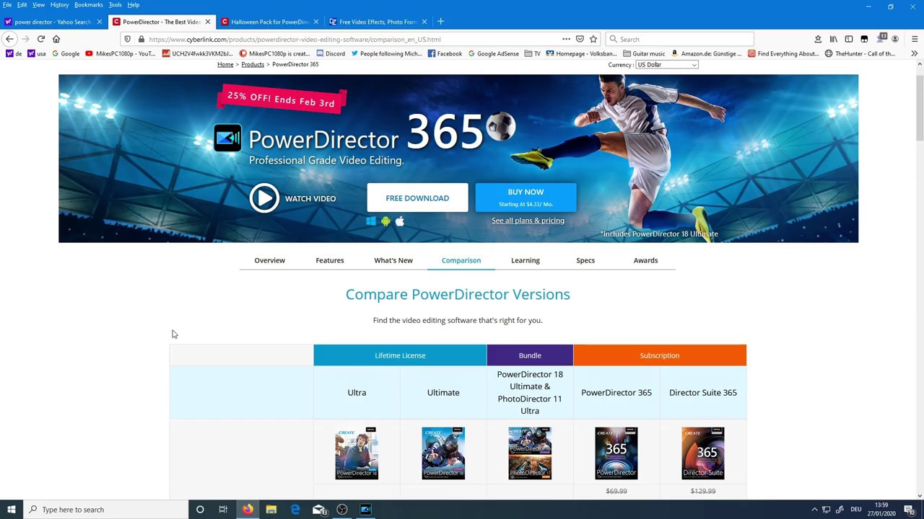The image size is (924, 519).
Task: Toggle the sidebar view icon
Action: 849,39
